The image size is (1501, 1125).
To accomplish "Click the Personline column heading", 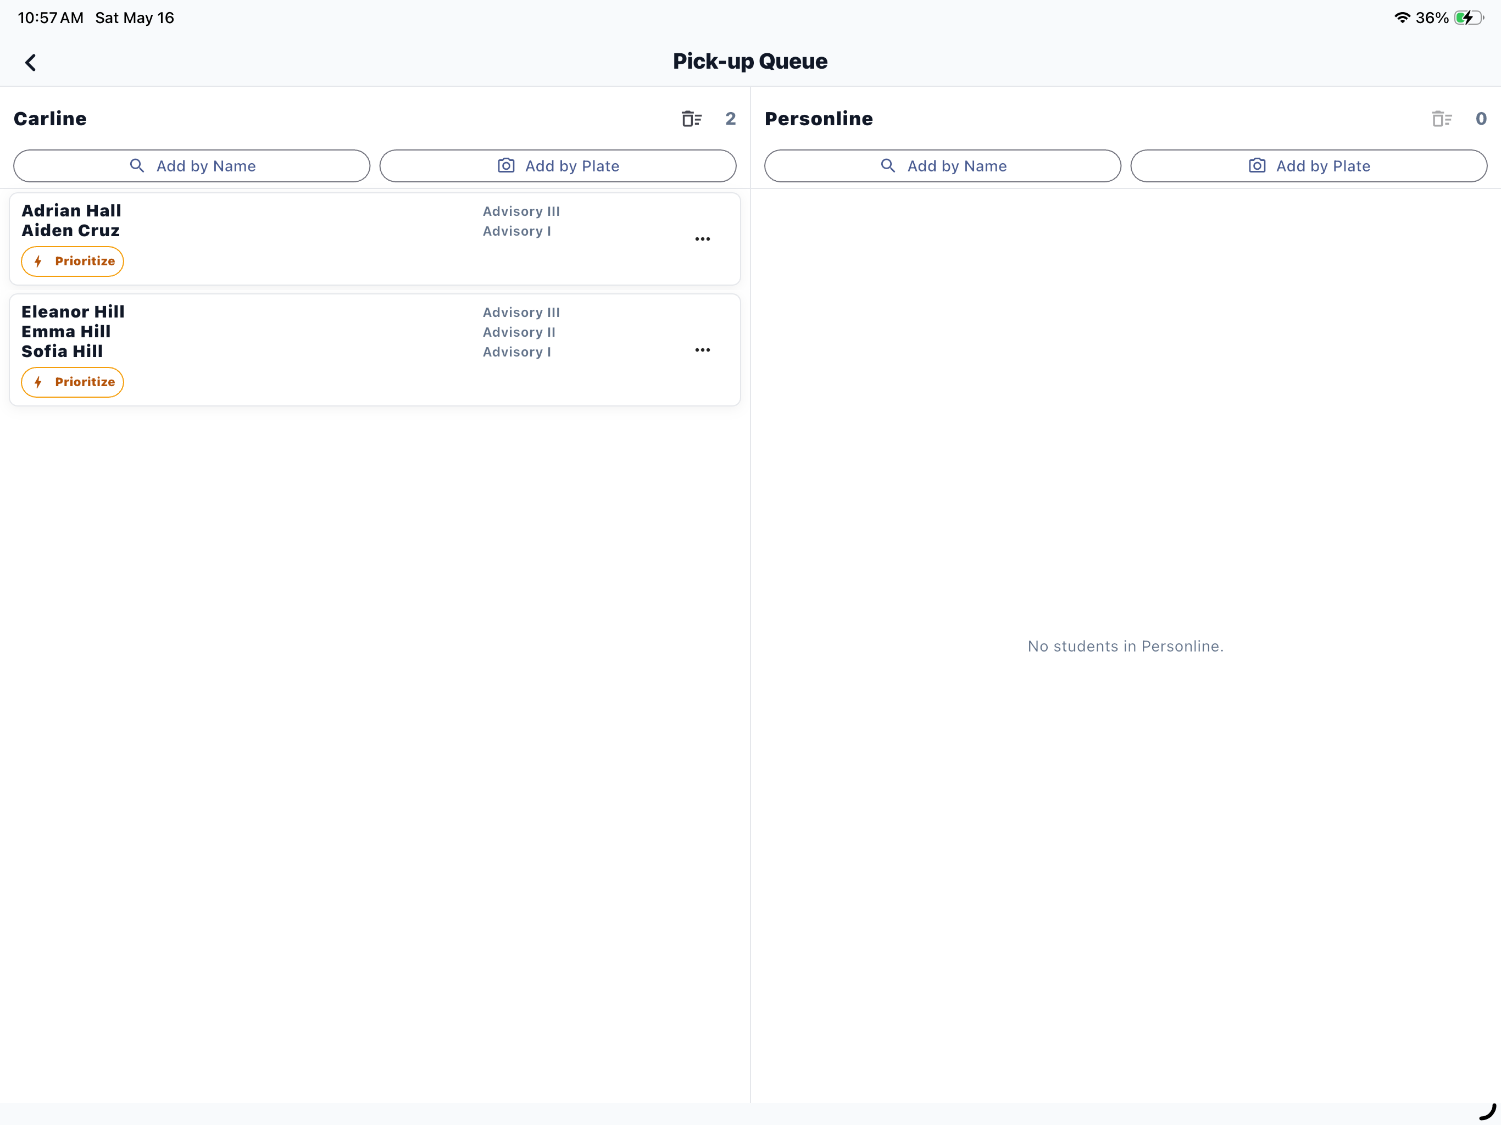I will point(819,119).
